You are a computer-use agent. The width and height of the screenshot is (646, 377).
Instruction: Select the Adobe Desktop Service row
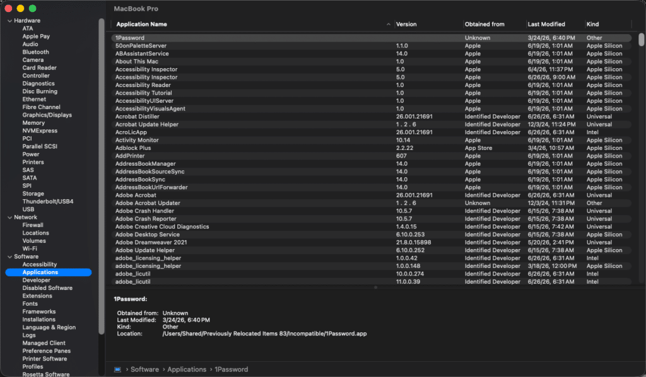pyautogui.click(x=371, y=235)
